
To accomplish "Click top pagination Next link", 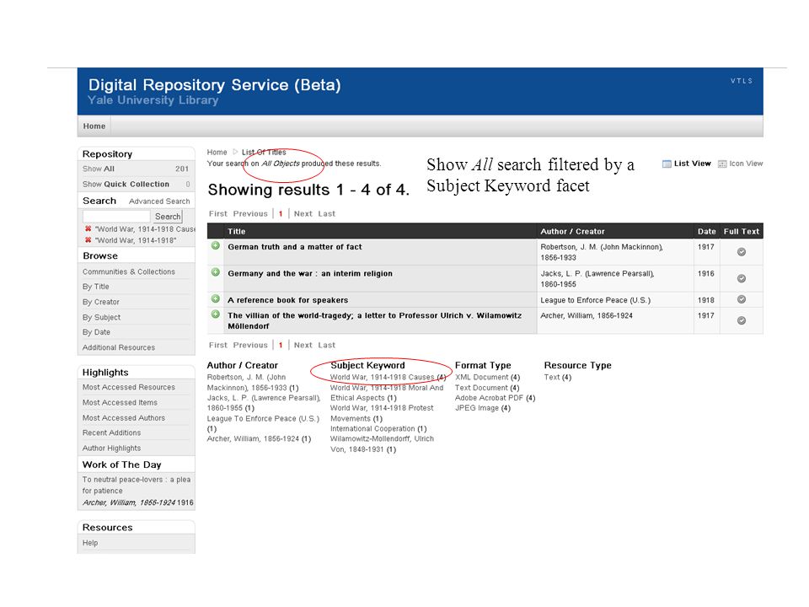I will [303, 213].
